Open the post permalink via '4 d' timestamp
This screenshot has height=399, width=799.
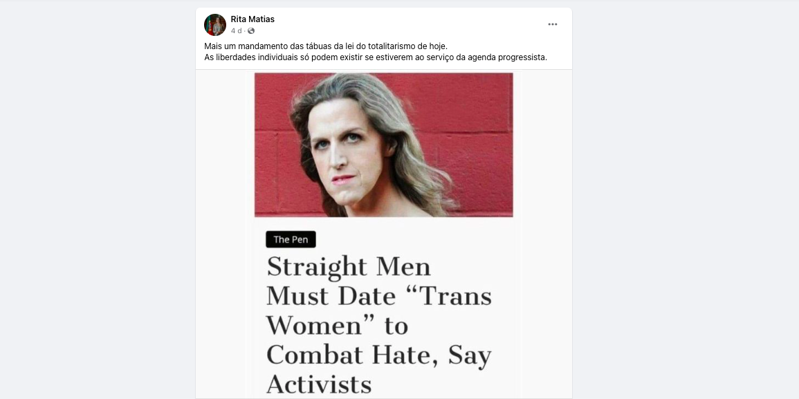coord(236,31)
